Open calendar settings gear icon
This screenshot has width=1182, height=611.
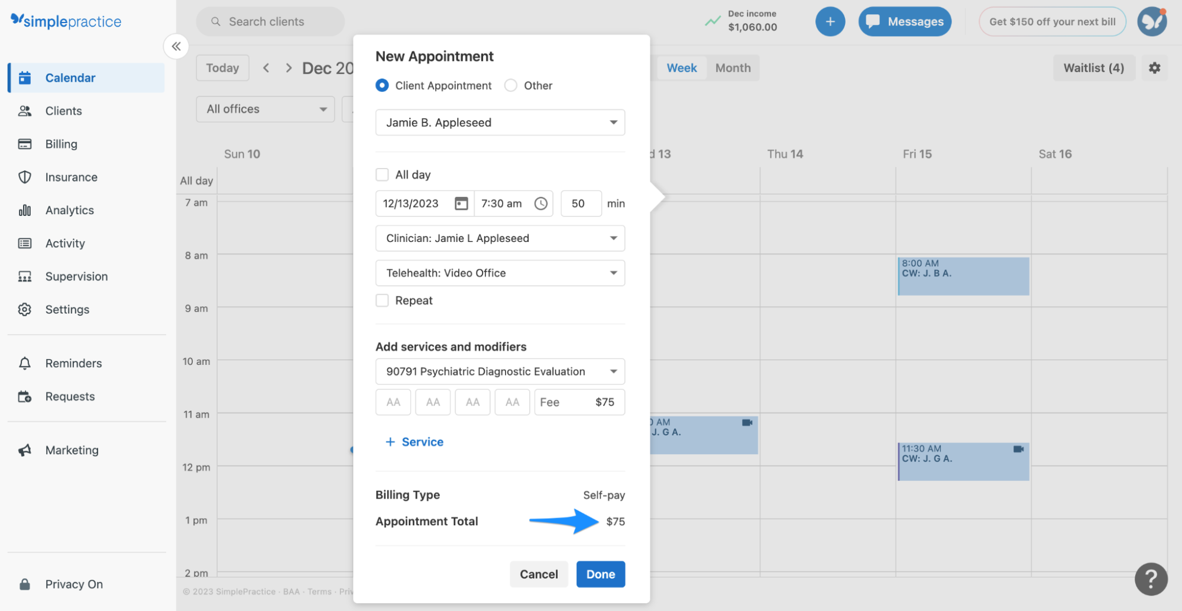click(x=1155, y=68)
